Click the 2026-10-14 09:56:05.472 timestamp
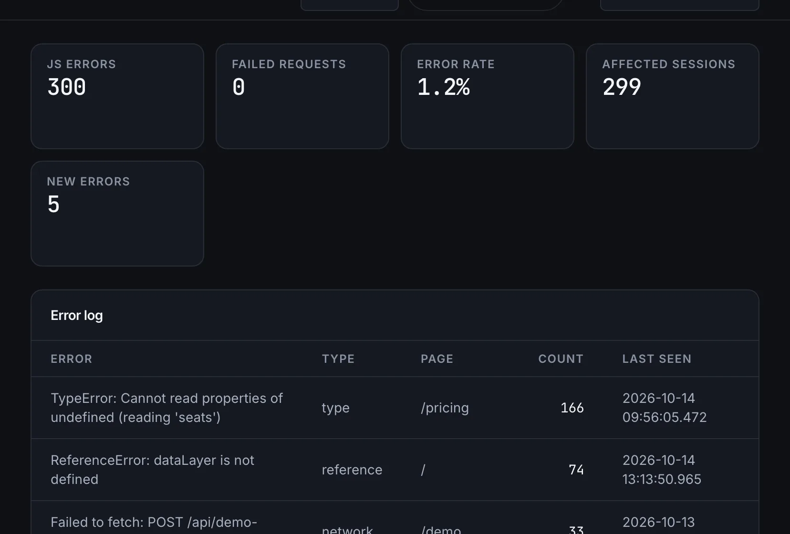 665,408
